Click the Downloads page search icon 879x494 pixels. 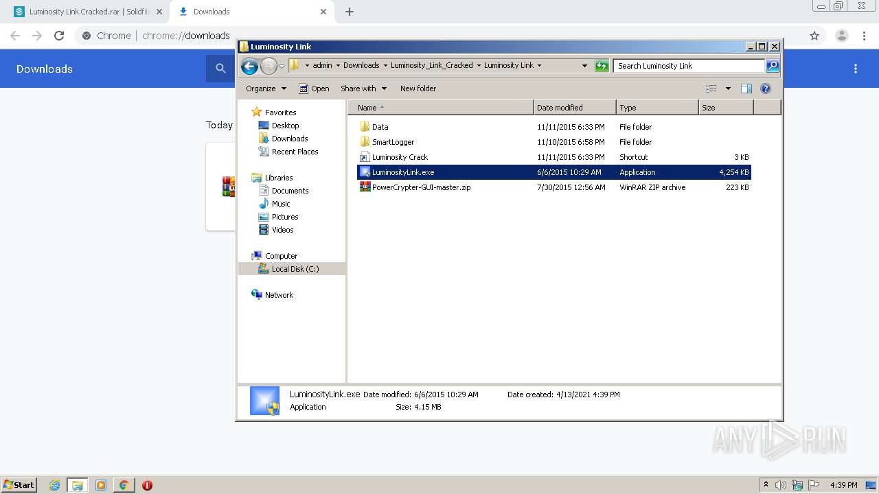coord(220,69)
